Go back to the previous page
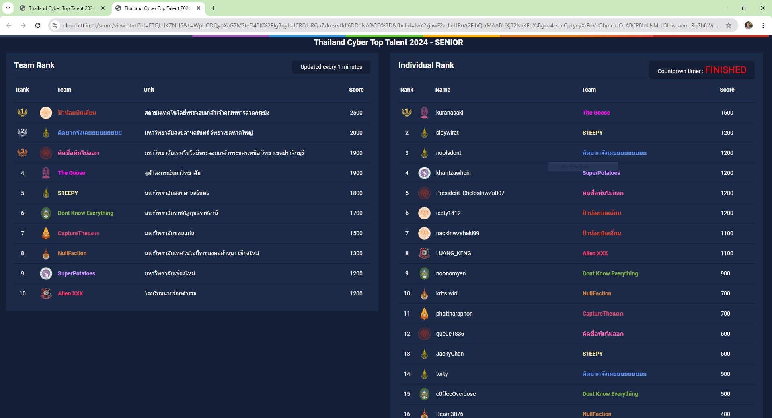The width and height of the screenshot is (772, 418). tap(9, 25)
